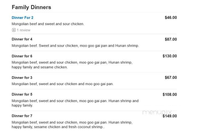Viewport: 206px width, 135px height.
Task: Click the review star icon
Action: (14, 30)
